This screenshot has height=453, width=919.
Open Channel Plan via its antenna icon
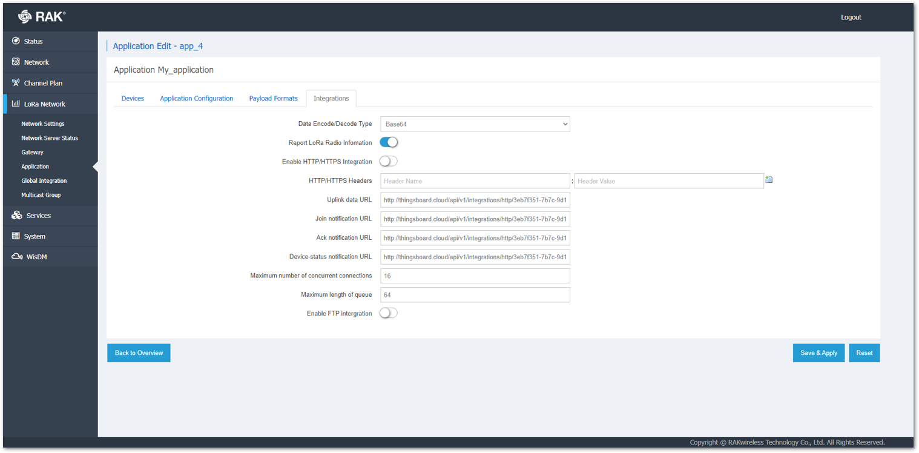(15, 83)
